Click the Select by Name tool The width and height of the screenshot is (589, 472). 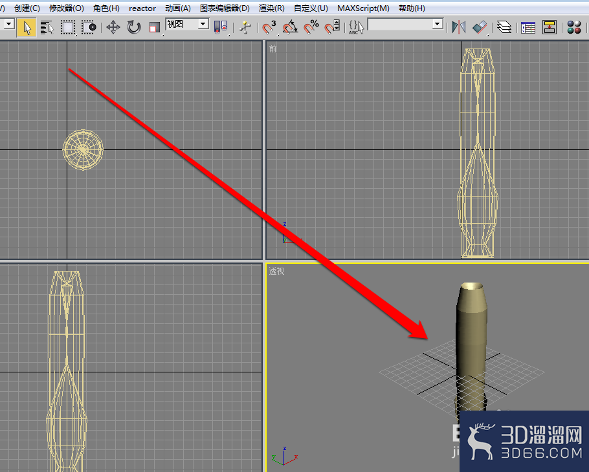pos(47,27)
